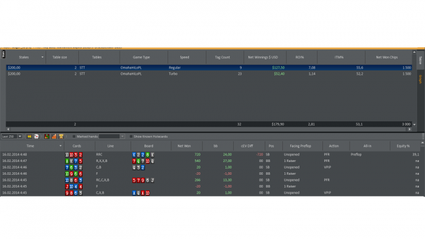This screenshot has width=425, height=239.
Task: Sort by ITM% column header
Action: tap(339, 58)
